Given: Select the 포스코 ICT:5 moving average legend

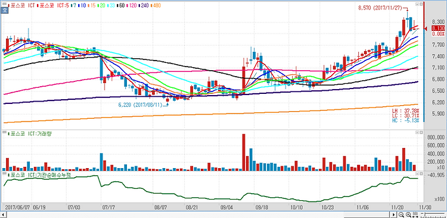Looking at the screenshot, I should click(x=53, y=5).
